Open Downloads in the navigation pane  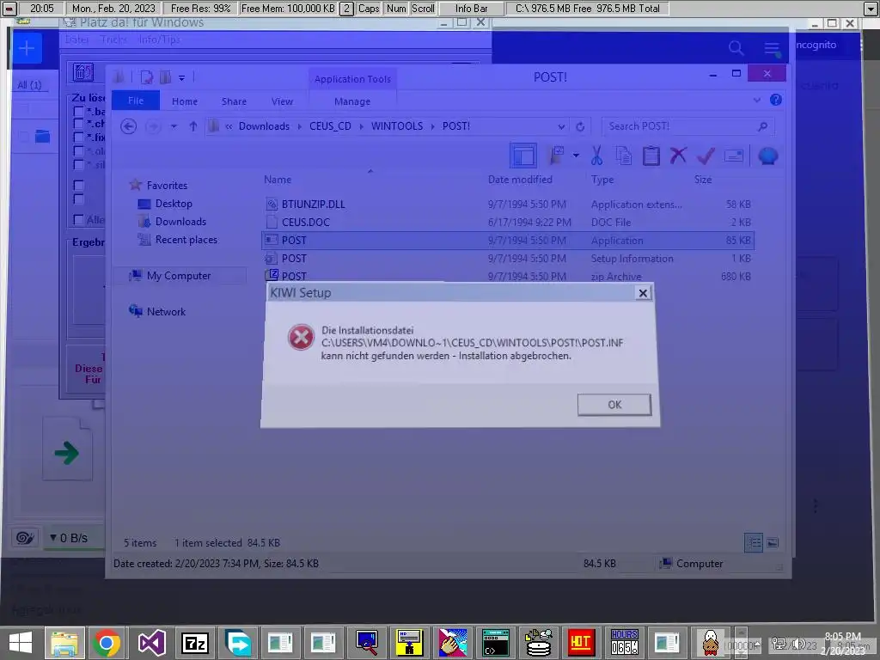[180, 221]
